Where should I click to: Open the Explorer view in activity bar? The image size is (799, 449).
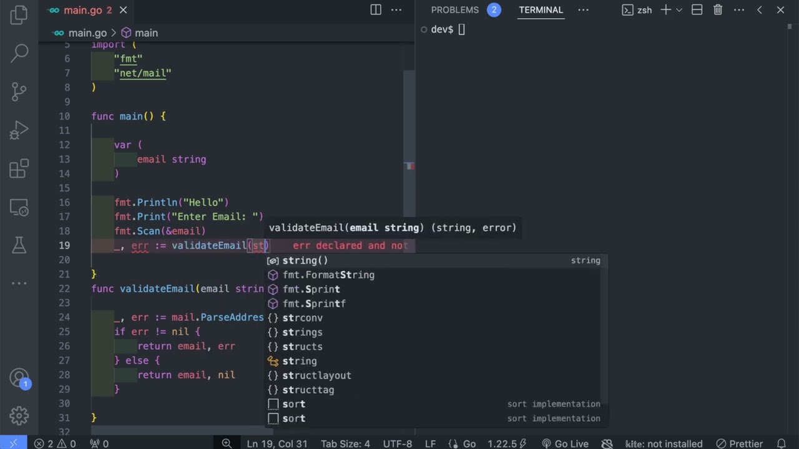pyautogui.click(x=19, y=15)
